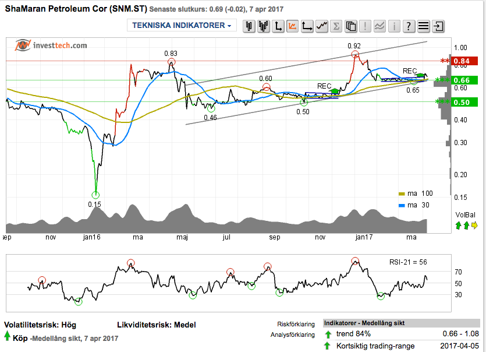This screenshot has height=352, width=486.
Task: Click the short axis chart icon
Action: pos(278,26)
